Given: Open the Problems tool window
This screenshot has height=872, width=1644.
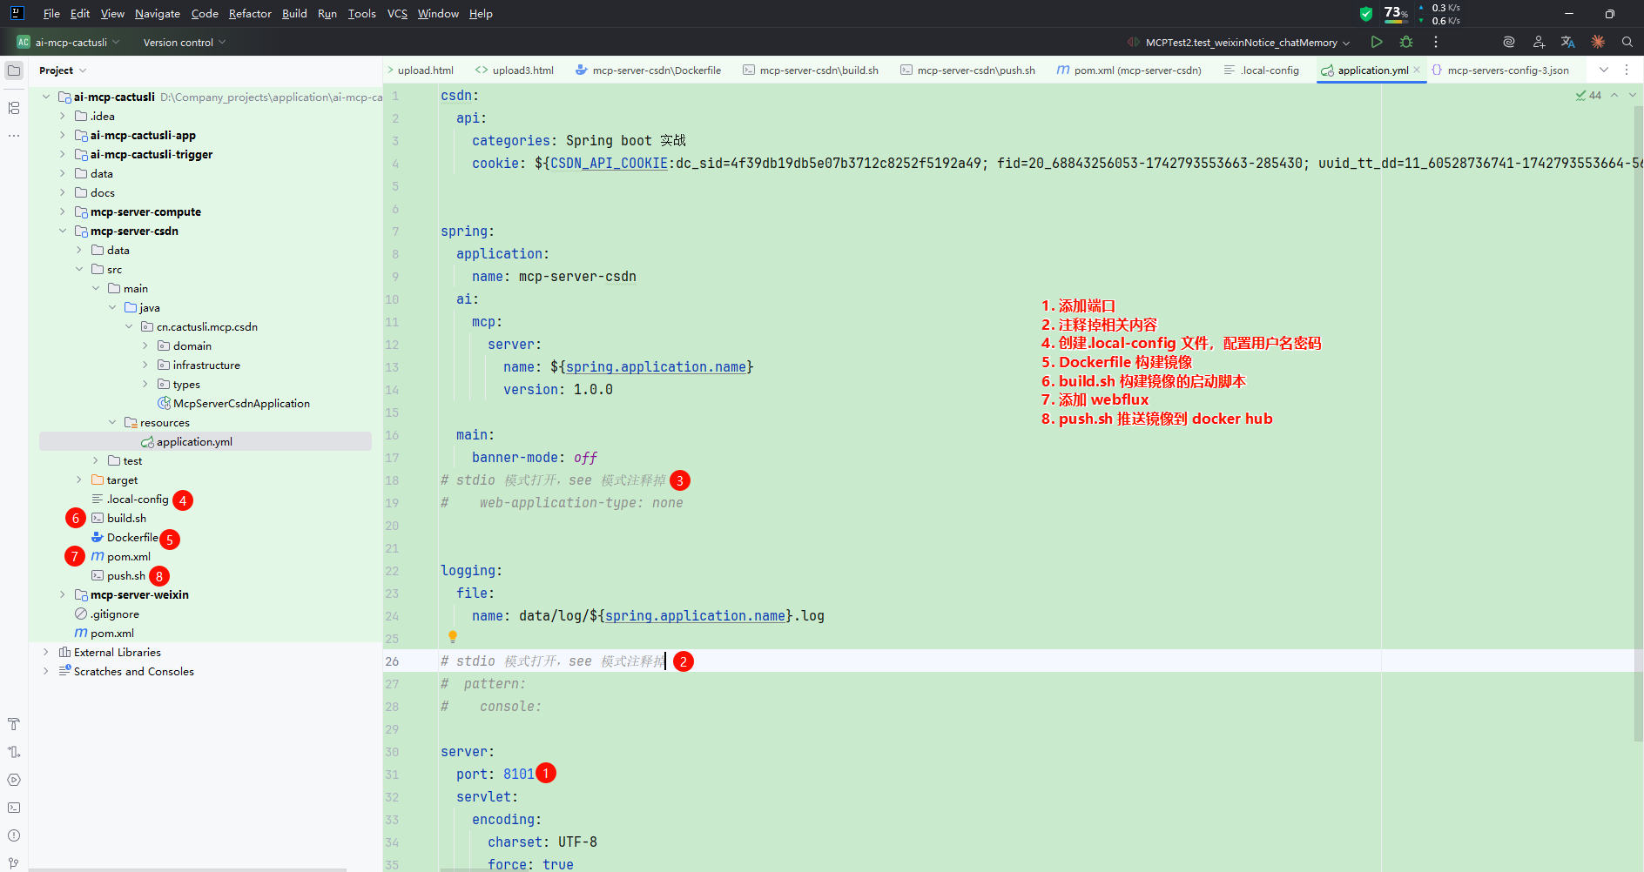Looking at the screenshot, I should pyautogui.click(x=14, y=835).
